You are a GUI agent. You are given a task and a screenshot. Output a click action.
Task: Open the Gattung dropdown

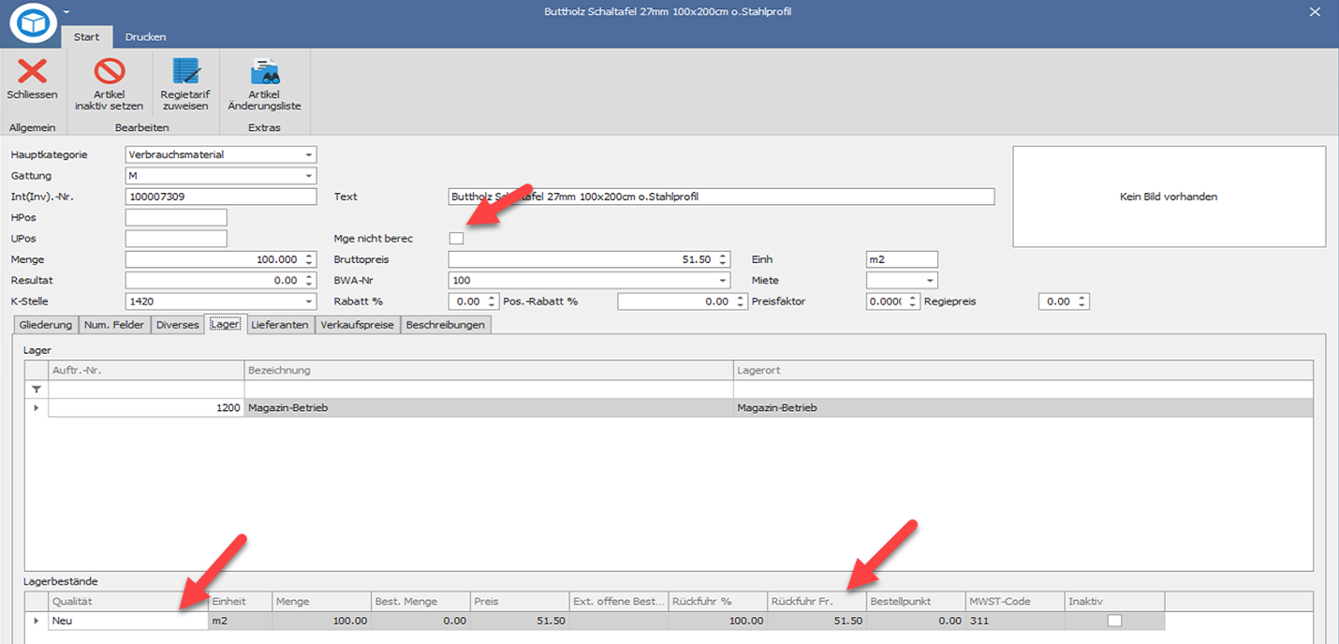308,176
